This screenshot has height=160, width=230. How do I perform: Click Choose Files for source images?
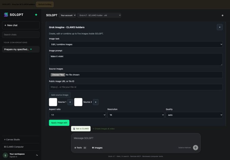(x=58, y=75)
